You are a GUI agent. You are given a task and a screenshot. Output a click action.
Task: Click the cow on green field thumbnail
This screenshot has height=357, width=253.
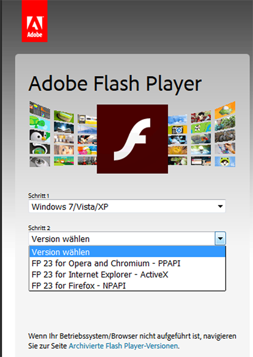coord(201,128)
